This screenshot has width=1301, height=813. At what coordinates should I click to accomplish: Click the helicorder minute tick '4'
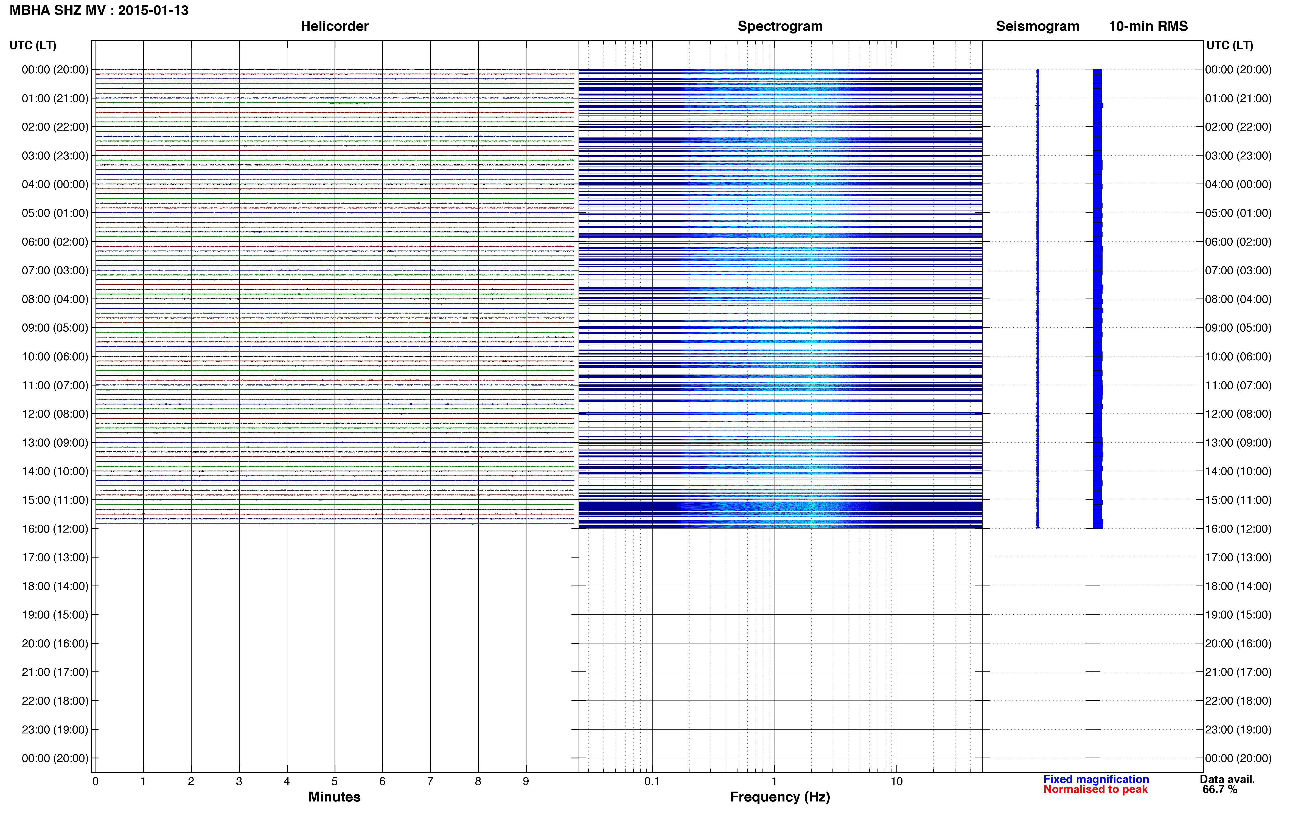287,781
